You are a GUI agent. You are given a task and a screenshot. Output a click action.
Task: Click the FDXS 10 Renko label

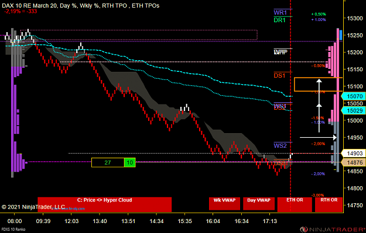[x=13, y=229]
